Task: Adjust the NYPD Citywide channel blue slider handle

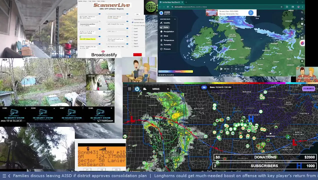Action: pyautogui.click(x=127, y=28)
